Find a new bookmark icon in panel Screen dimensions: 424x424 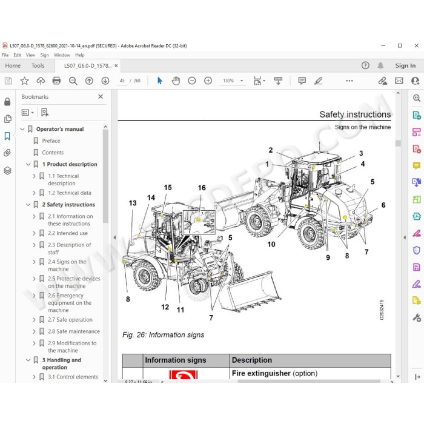(45, 112)
